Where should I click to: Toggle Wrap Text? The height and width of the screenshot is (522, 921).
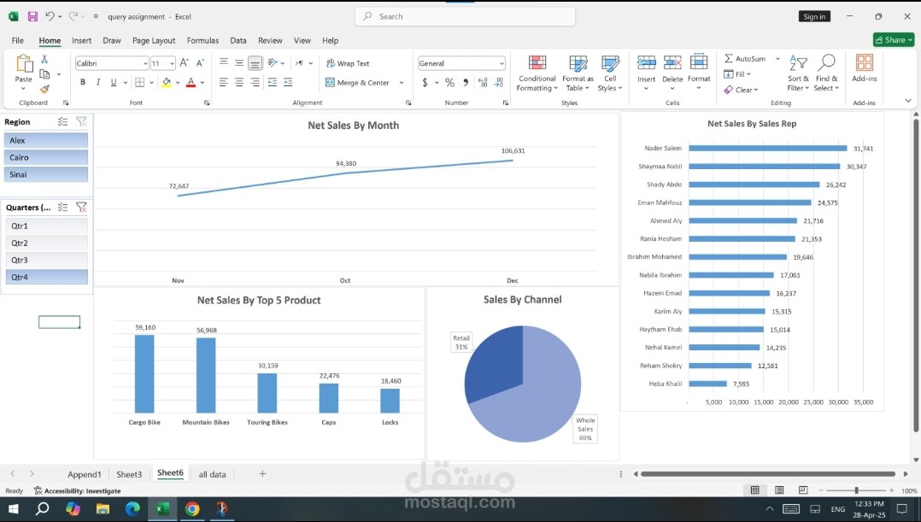(347, 63)
